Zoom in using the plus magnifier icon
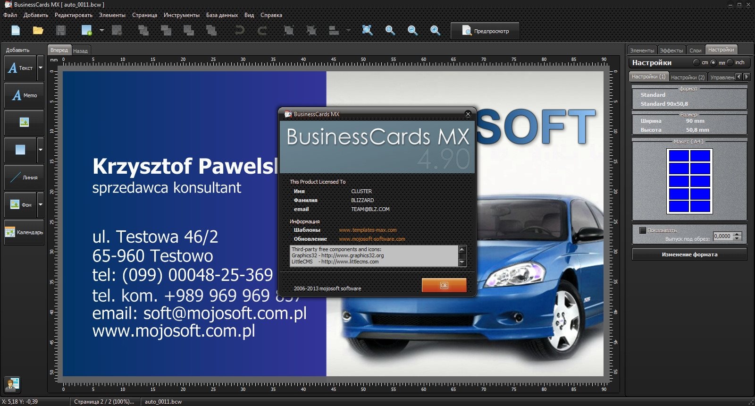This screenshot has height=406, width=755. pyautogui.click(x=435, y=31)
